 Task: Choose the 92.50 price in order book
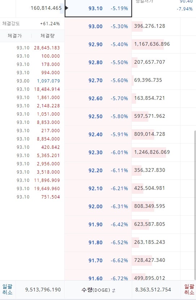(95, 116)
